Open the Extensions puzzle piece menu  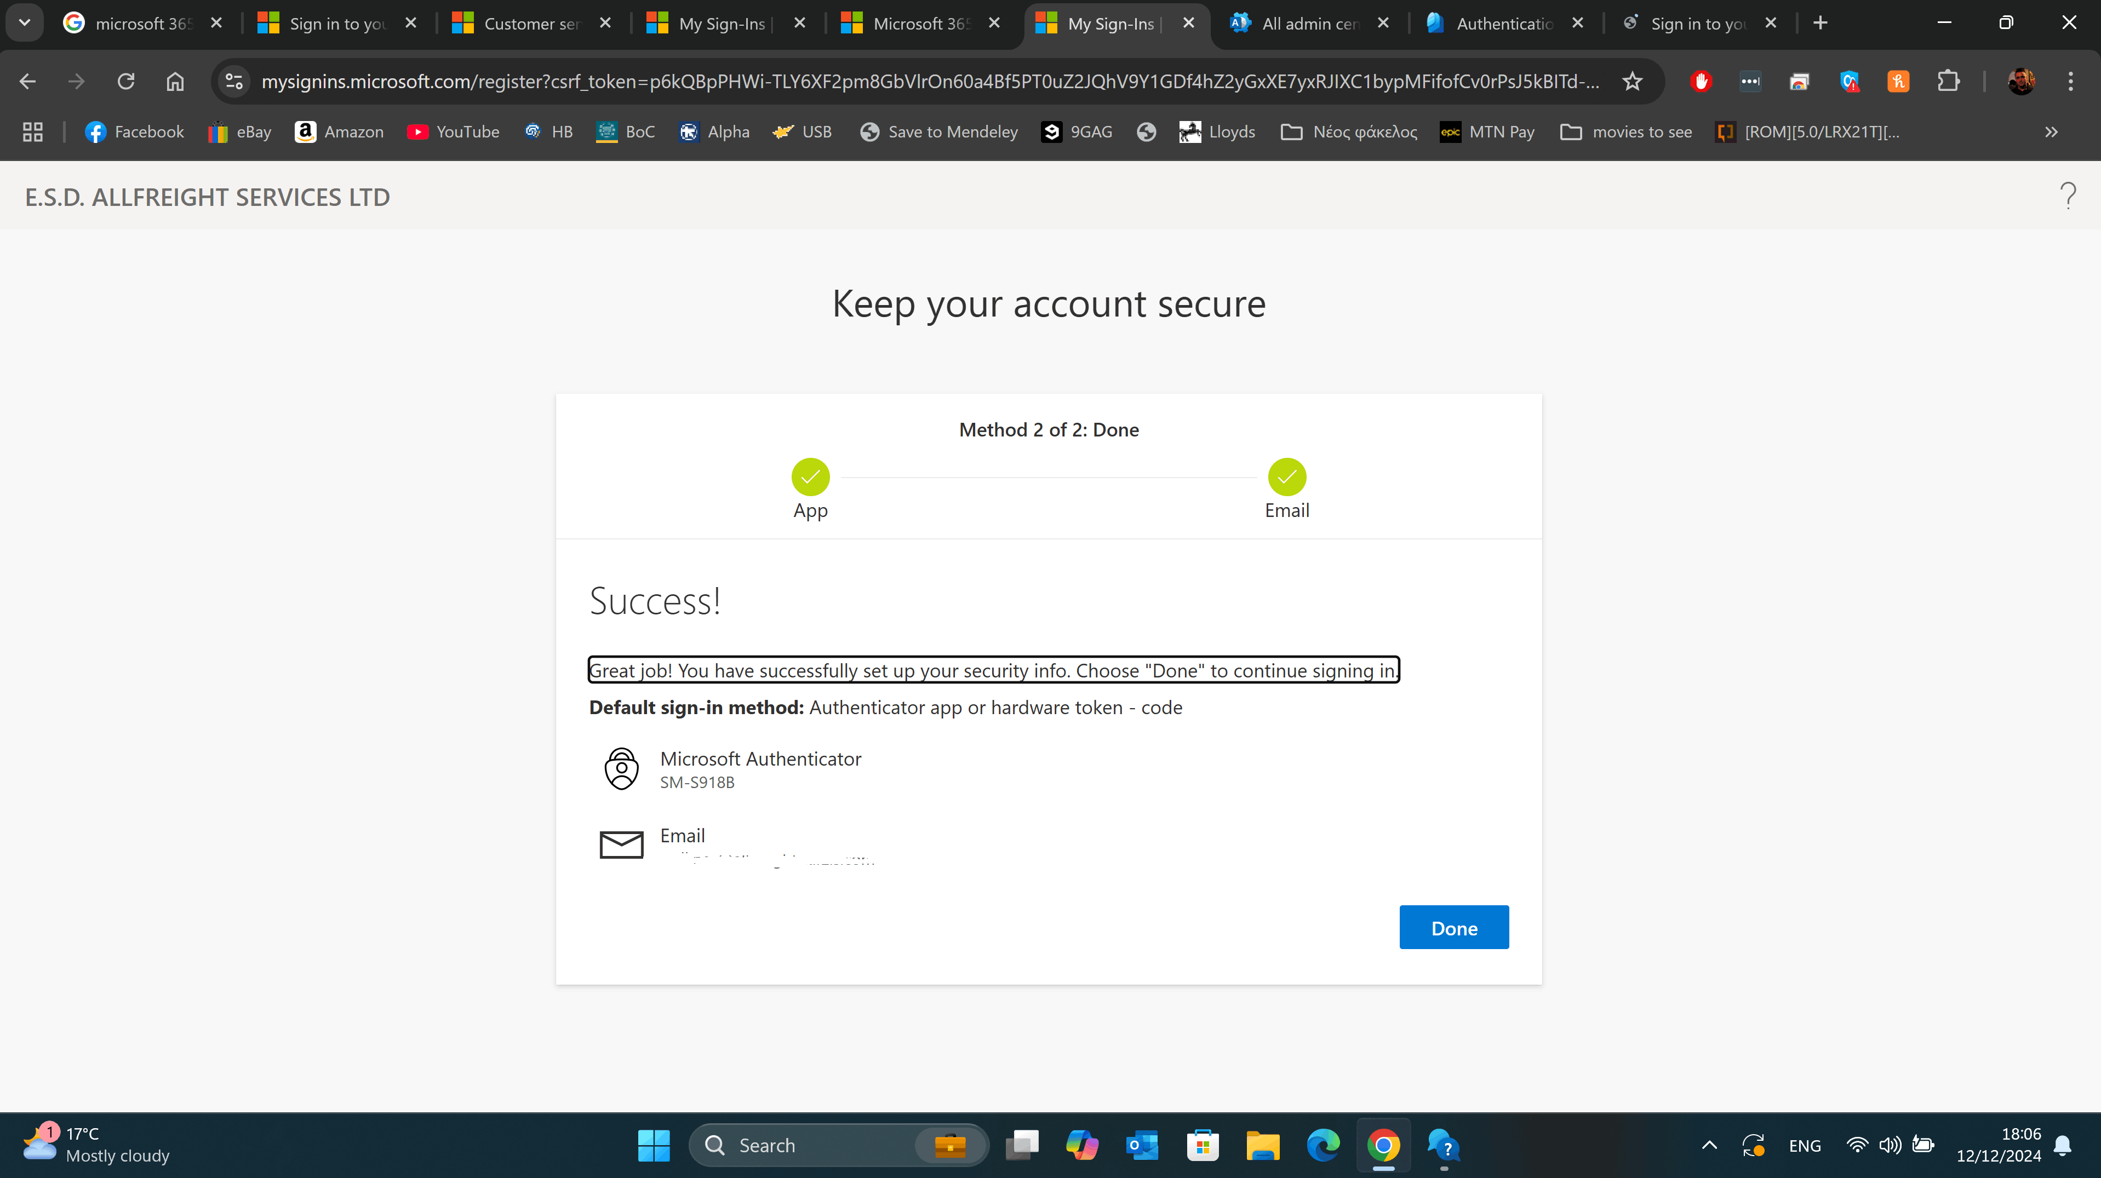[1948, 82]
